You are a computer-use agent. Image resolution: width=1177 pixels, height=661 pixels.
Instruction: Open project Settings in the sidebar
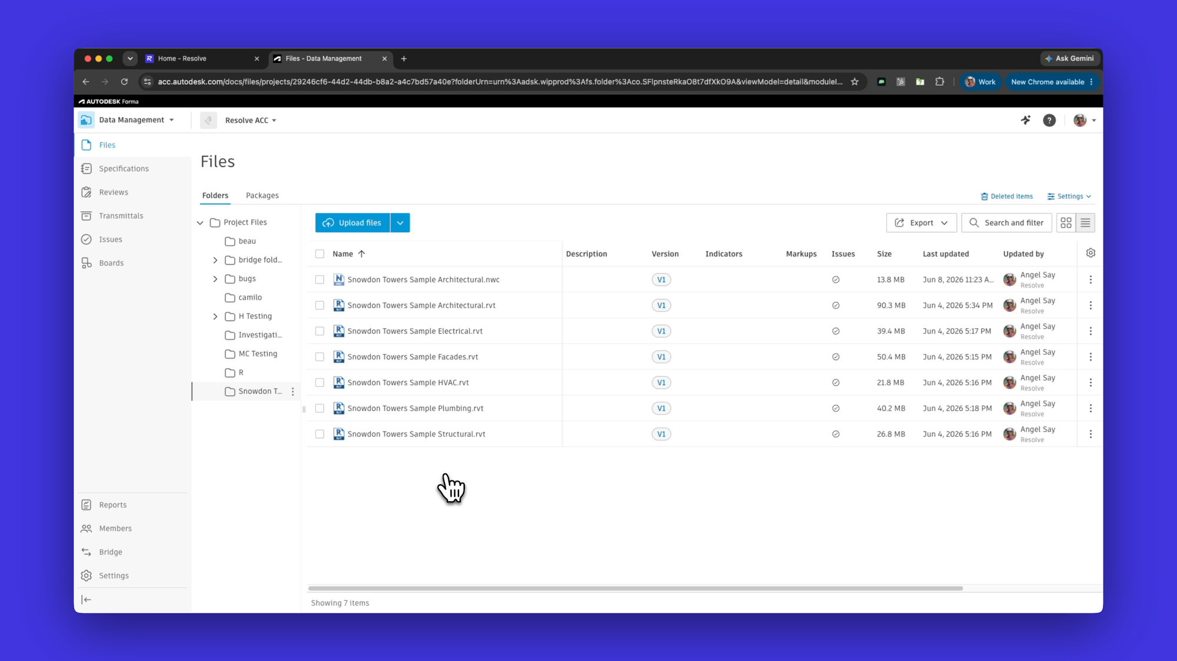114,575
